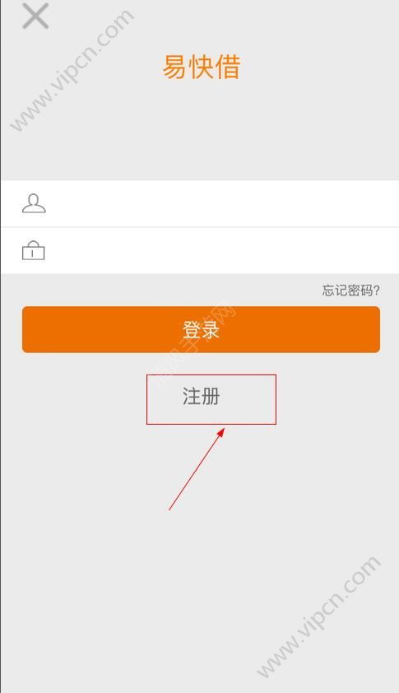Click the 注册 text label
The height and width of the screenshot is (693, 399).
(x=201, y=396)
